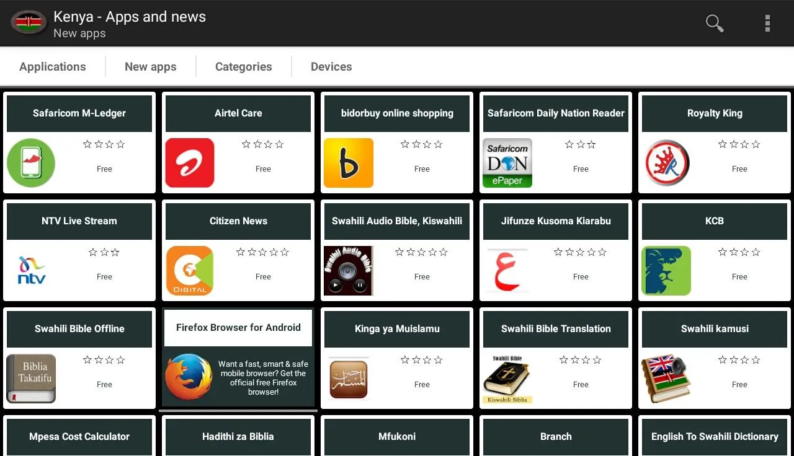Switch to the Applications tab
Image resolution: width=794 pixels, height=456 pixels.
(53, 66)
